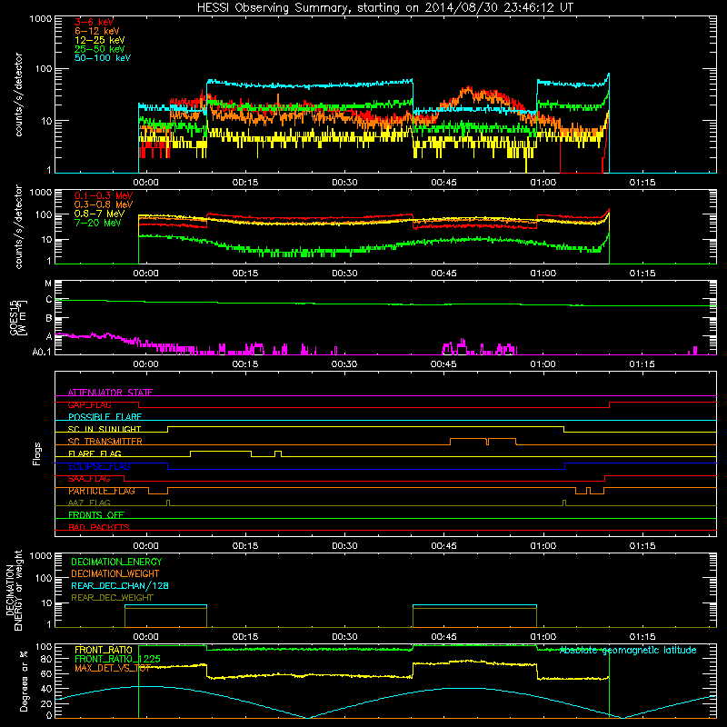The image size is (727, 727).
Task: Click the MAX_DET_VS_TOT legend entry
Action: [113, 668]
